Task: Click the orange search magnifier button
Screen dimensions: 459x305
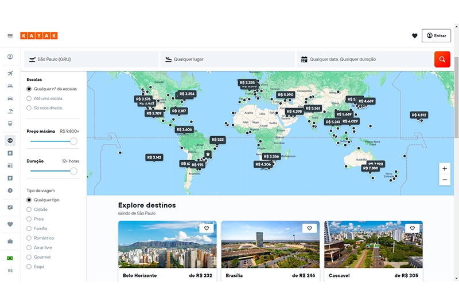Action: 442,60
